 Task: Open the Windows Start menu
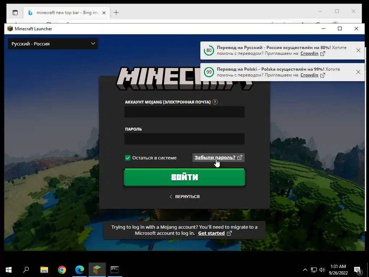coord(9,270)
